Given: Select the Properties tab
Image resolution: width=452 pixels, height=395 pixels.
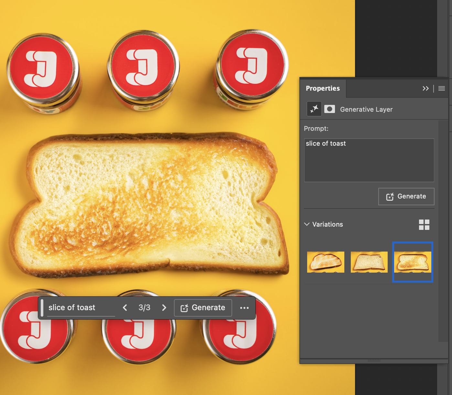Looking at the screenshot, I should point(323,88).
